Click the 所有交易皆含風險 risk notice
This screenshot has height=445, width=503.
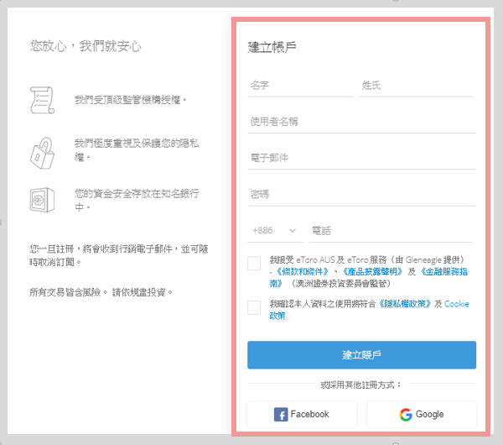click(x=101, y=292)
